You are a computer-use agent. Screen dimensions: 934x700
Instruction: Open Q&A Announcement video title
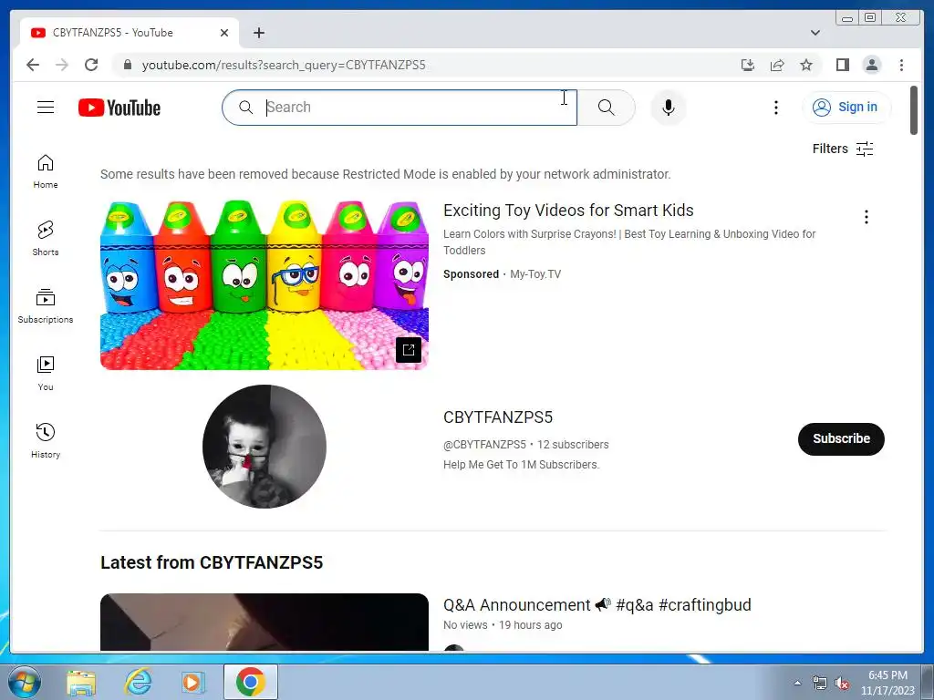coord(597,605)
